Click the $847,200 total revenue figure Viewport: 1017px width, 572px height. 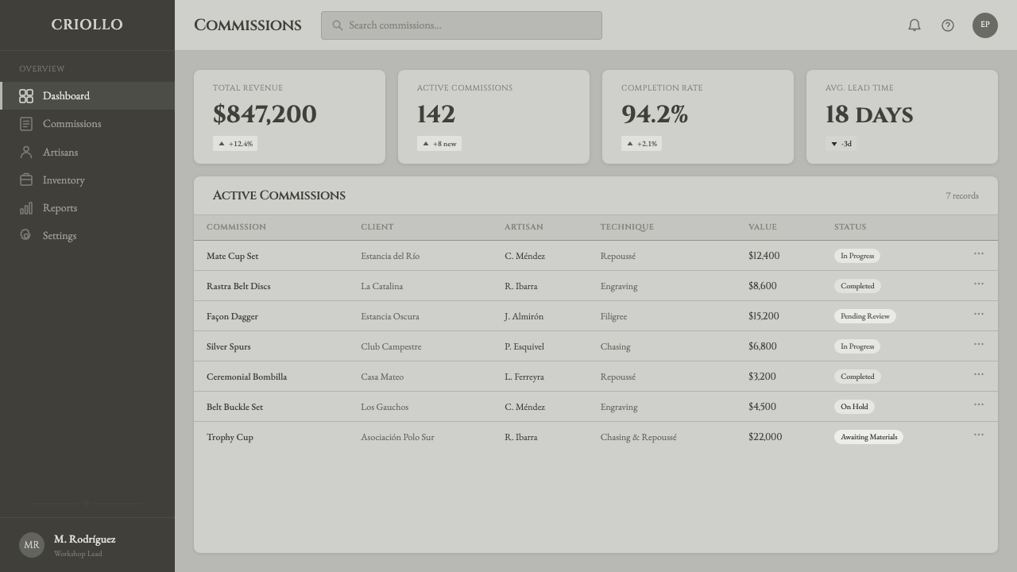point(265,114)
